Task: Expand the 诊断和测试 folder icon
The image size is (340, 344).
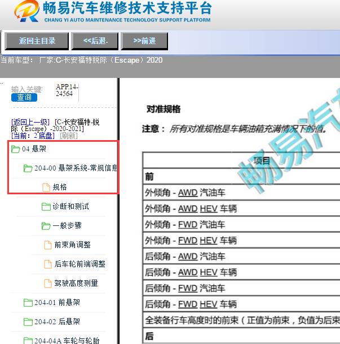Action: (46, 207)
